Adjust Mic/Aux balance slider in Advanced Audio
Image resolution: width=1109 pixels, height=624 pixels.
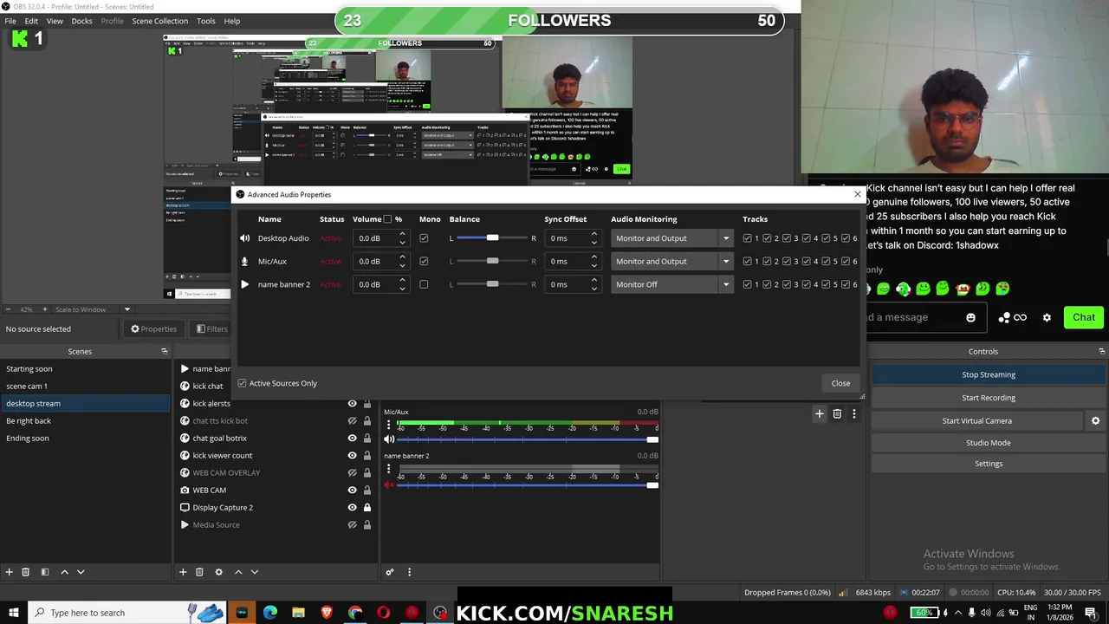point(491,261)
